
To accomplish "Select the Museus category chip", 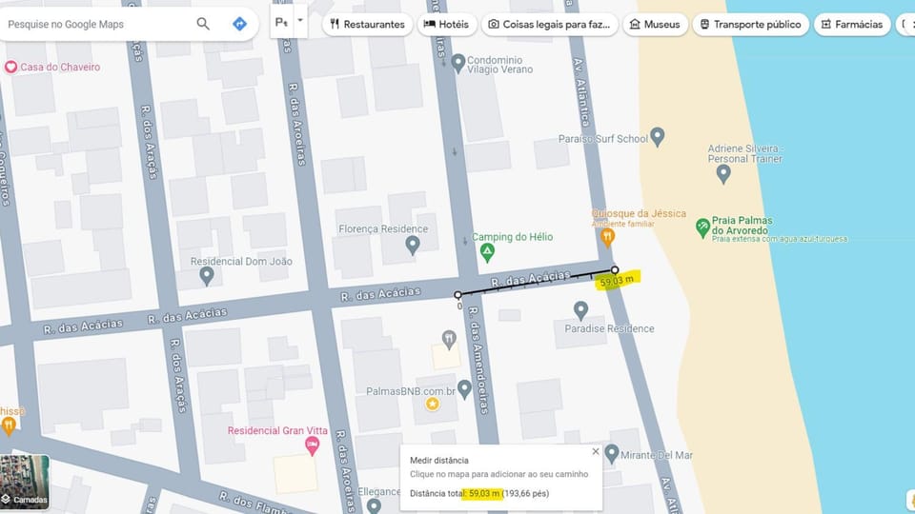I will 656,25.
